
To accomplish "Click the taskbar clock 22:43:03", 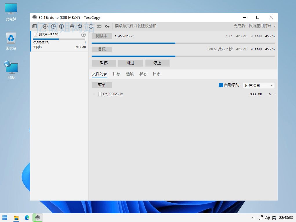I will point(286,218).
